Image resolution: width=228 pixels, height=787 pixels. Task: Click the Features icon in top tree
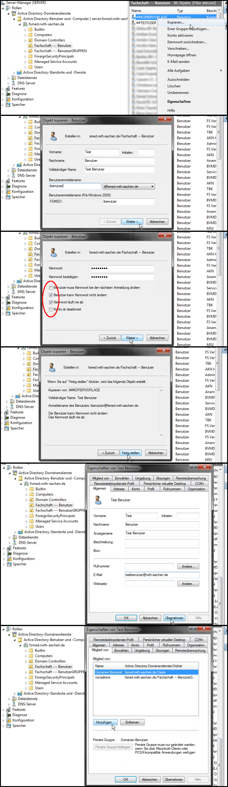coord(8,89)
